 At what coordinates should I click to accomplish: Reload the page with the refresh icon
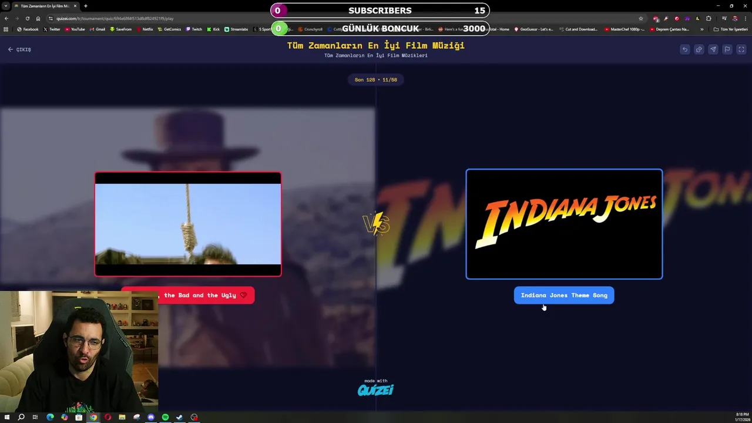point(27,18)
